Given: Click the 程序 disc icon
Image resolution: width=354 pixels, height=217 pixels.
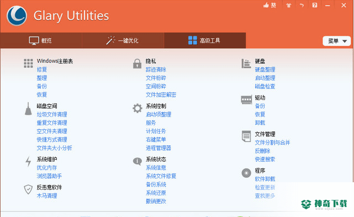Looking at the screenshot, I should [x=246, y=173].
